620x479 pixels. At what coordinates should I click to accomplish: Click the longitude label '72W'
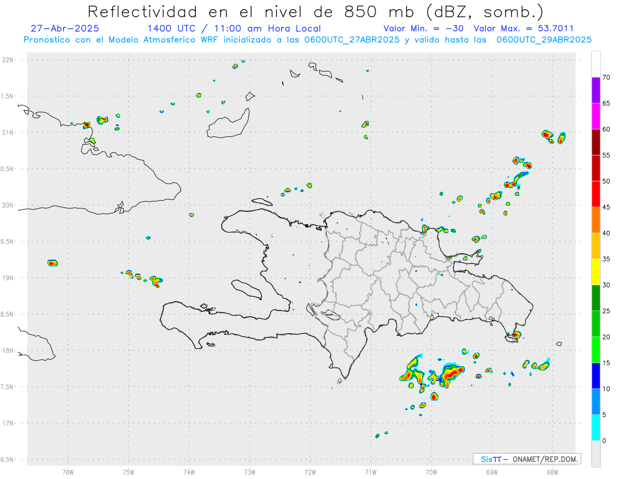coord(310,472)
